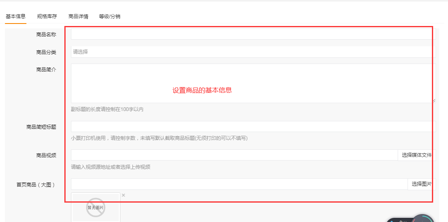Viewport: 448px width, 222px height.
Task: Click the hint 请输入视频源地址或者选择上传视频
Action: (x=111, y=167)
